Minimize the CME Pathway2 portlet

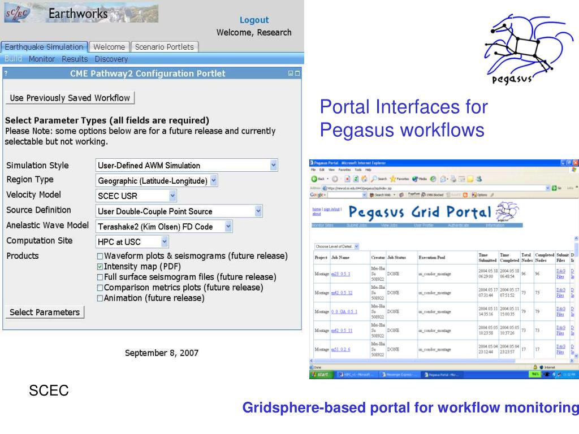pyautogui.click(x=291, y=73)
